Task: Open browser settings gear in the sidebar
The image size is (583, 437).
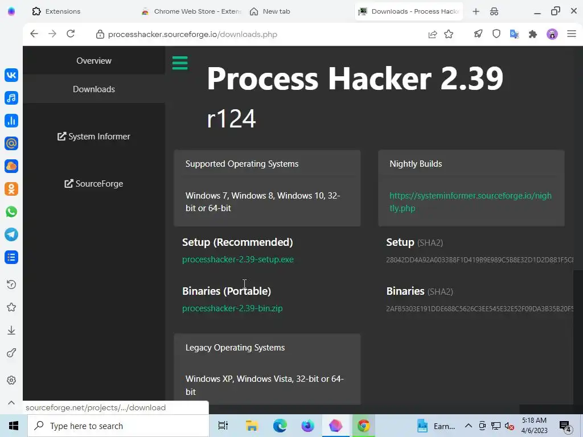Action: [11, 380]
